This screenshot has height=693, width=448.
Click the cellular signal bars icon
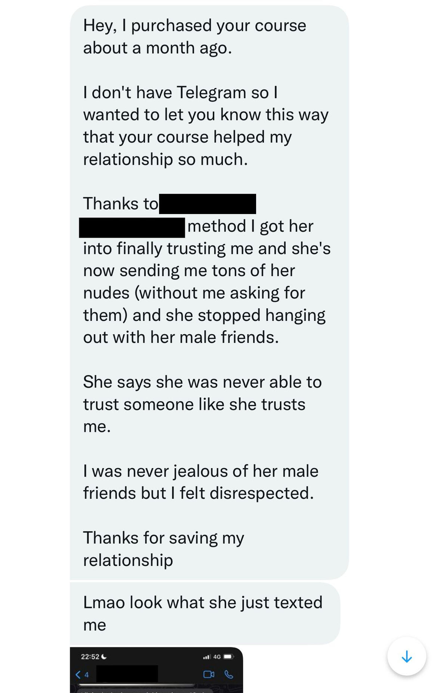click(x=206, y=656)
